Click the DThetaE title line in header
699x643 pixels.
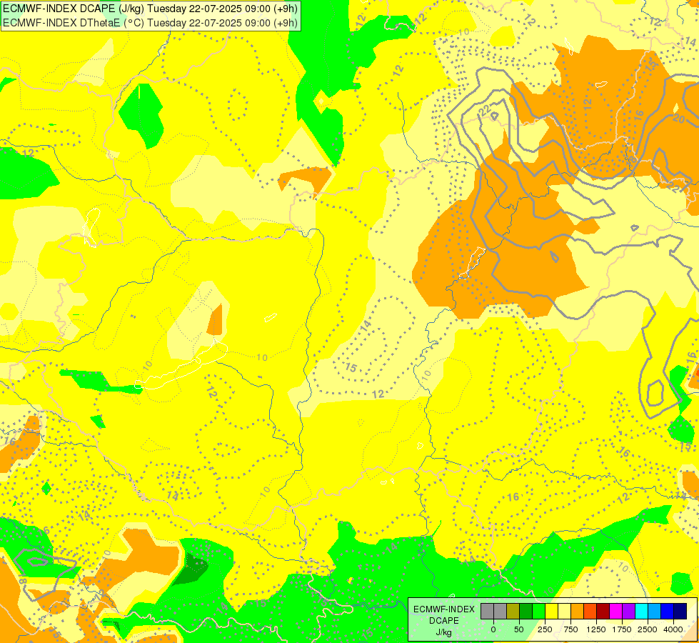coord(150,23)
